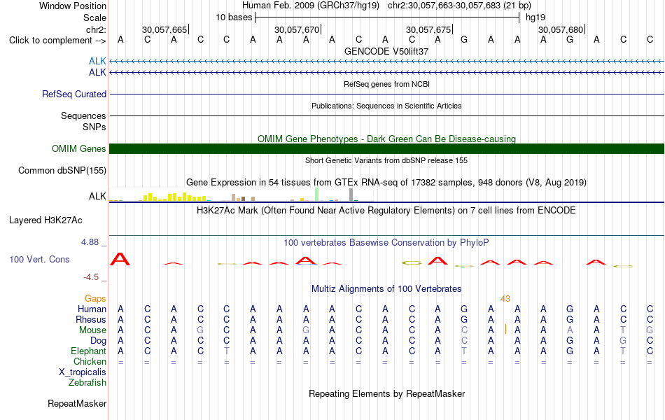Open 'Publications: Sequences in Scientific Articles' title
Image resolution: width=665 pixels, height=420 pixels.
click(386, 106)
